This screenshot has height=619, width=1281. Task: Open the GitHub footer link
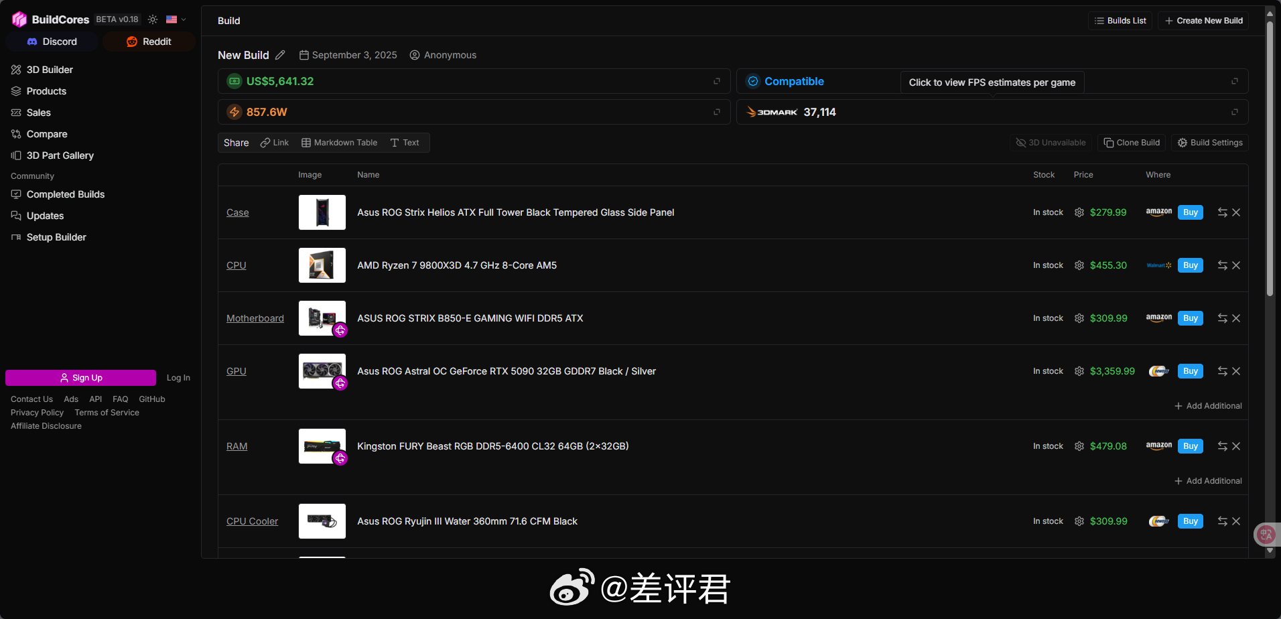point(152,399)
